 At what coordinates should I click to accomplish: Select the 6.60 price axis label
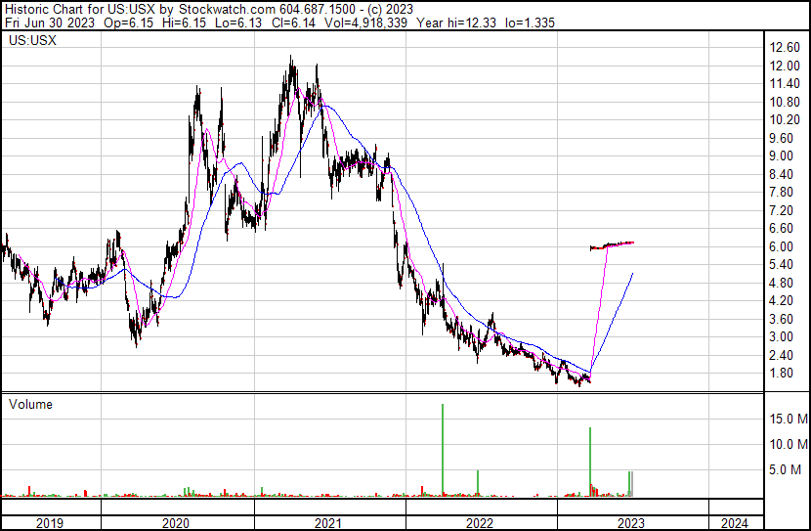pos(781,228)
